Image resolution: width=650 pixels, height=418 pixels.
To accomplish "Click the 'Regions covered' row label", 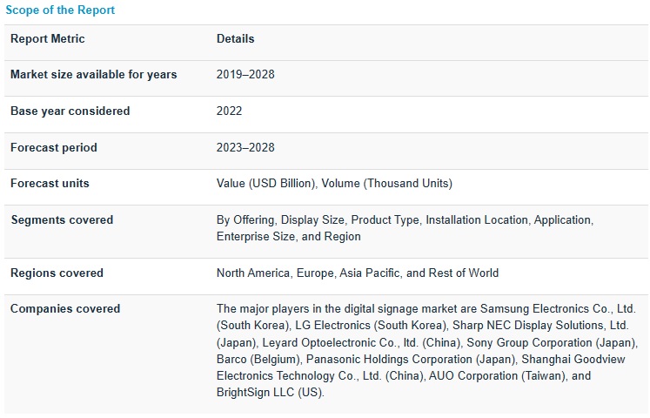I will (x=57, y=273).
